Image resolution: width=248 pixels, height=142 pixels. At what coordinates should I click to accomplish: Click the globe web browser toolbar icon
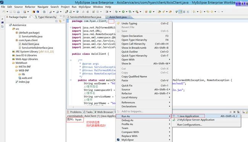point(77,12)
